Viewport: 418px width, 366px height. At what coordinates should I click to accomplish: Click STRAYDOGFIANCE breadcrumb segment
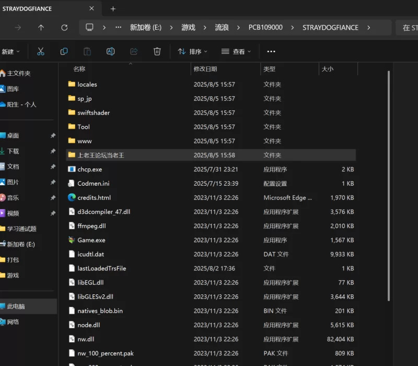pyautogui.click(x=330, y=28)
